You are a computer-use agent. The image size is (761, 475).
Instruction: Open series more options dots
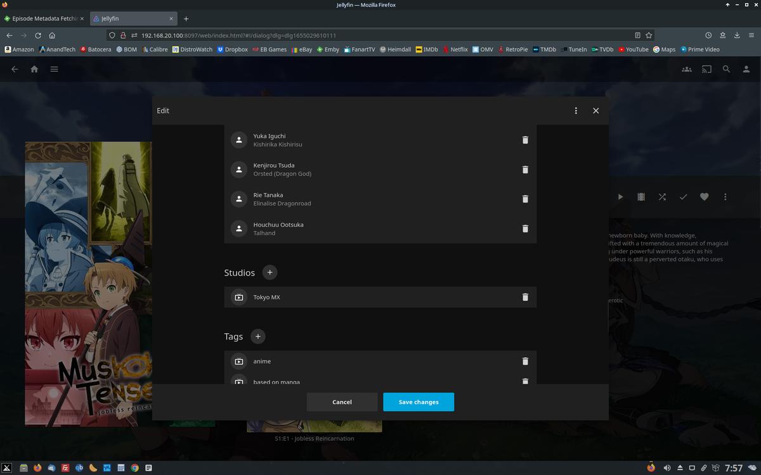coord(725,197)
